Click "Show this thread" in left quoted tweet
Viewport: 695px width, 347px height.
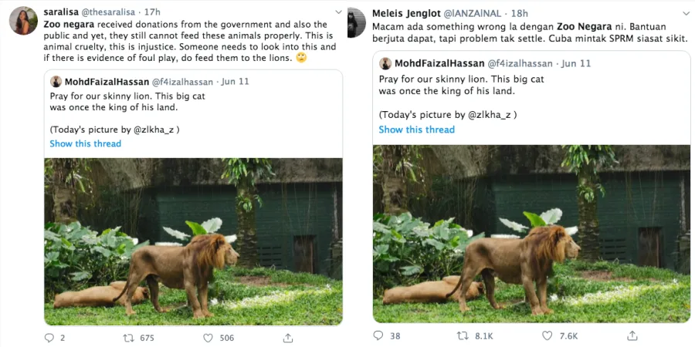click(x=85, y=144)
